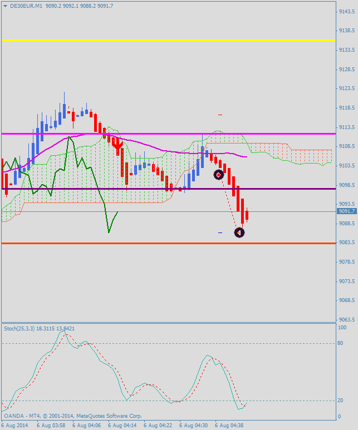Click the small blue take-profit dash marker
The width and height of the screenshot is (358, 430).
coord(220,233)
